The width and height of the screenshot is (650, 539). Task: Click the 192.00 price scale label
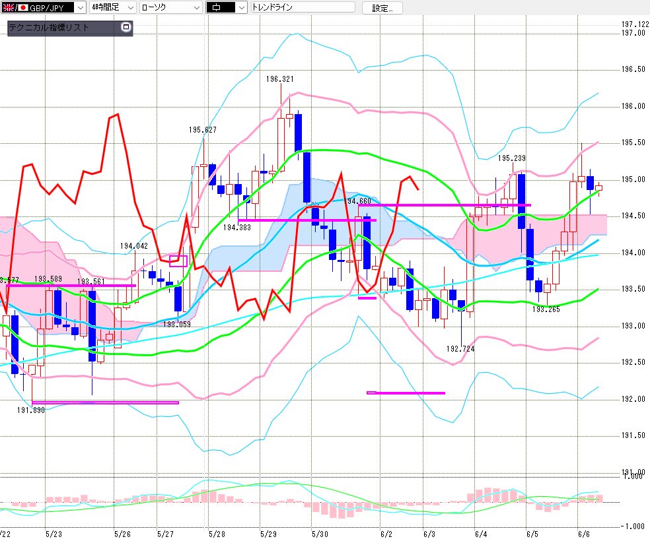pyautogui.click(x=633, y=399)
